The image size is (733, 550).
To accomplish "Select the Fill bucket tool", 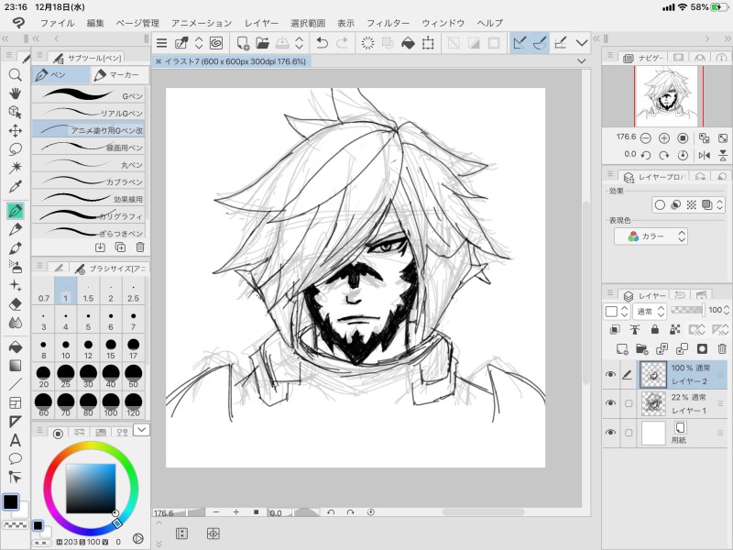I will pyautogui.click(x=16, y=346).
